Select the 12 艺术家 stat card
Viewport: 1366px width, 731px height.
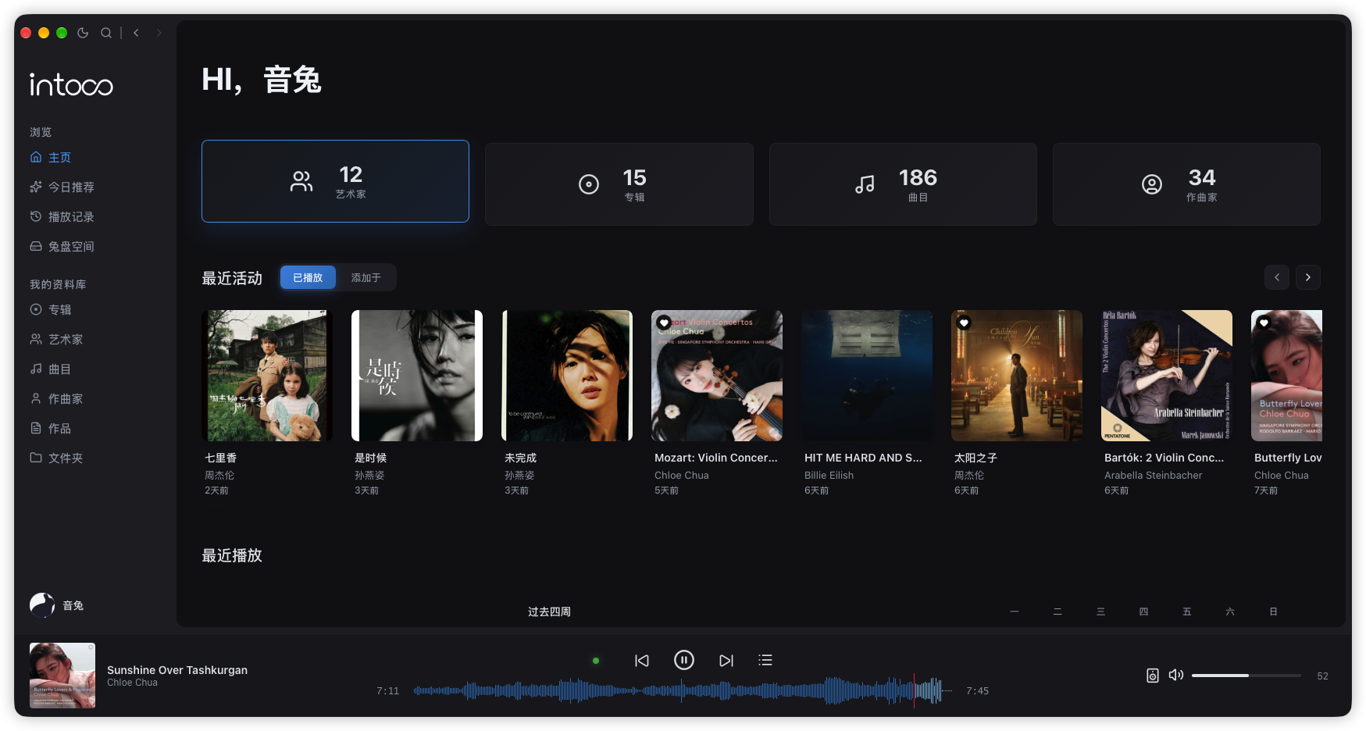pyautogui.click(x=335, y=181)
